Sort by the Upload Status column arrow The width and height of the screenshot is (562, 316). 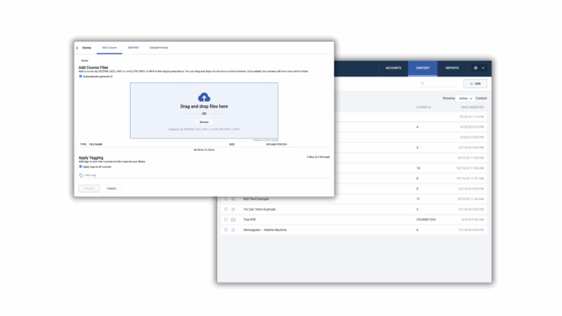[x=287, y=144]
